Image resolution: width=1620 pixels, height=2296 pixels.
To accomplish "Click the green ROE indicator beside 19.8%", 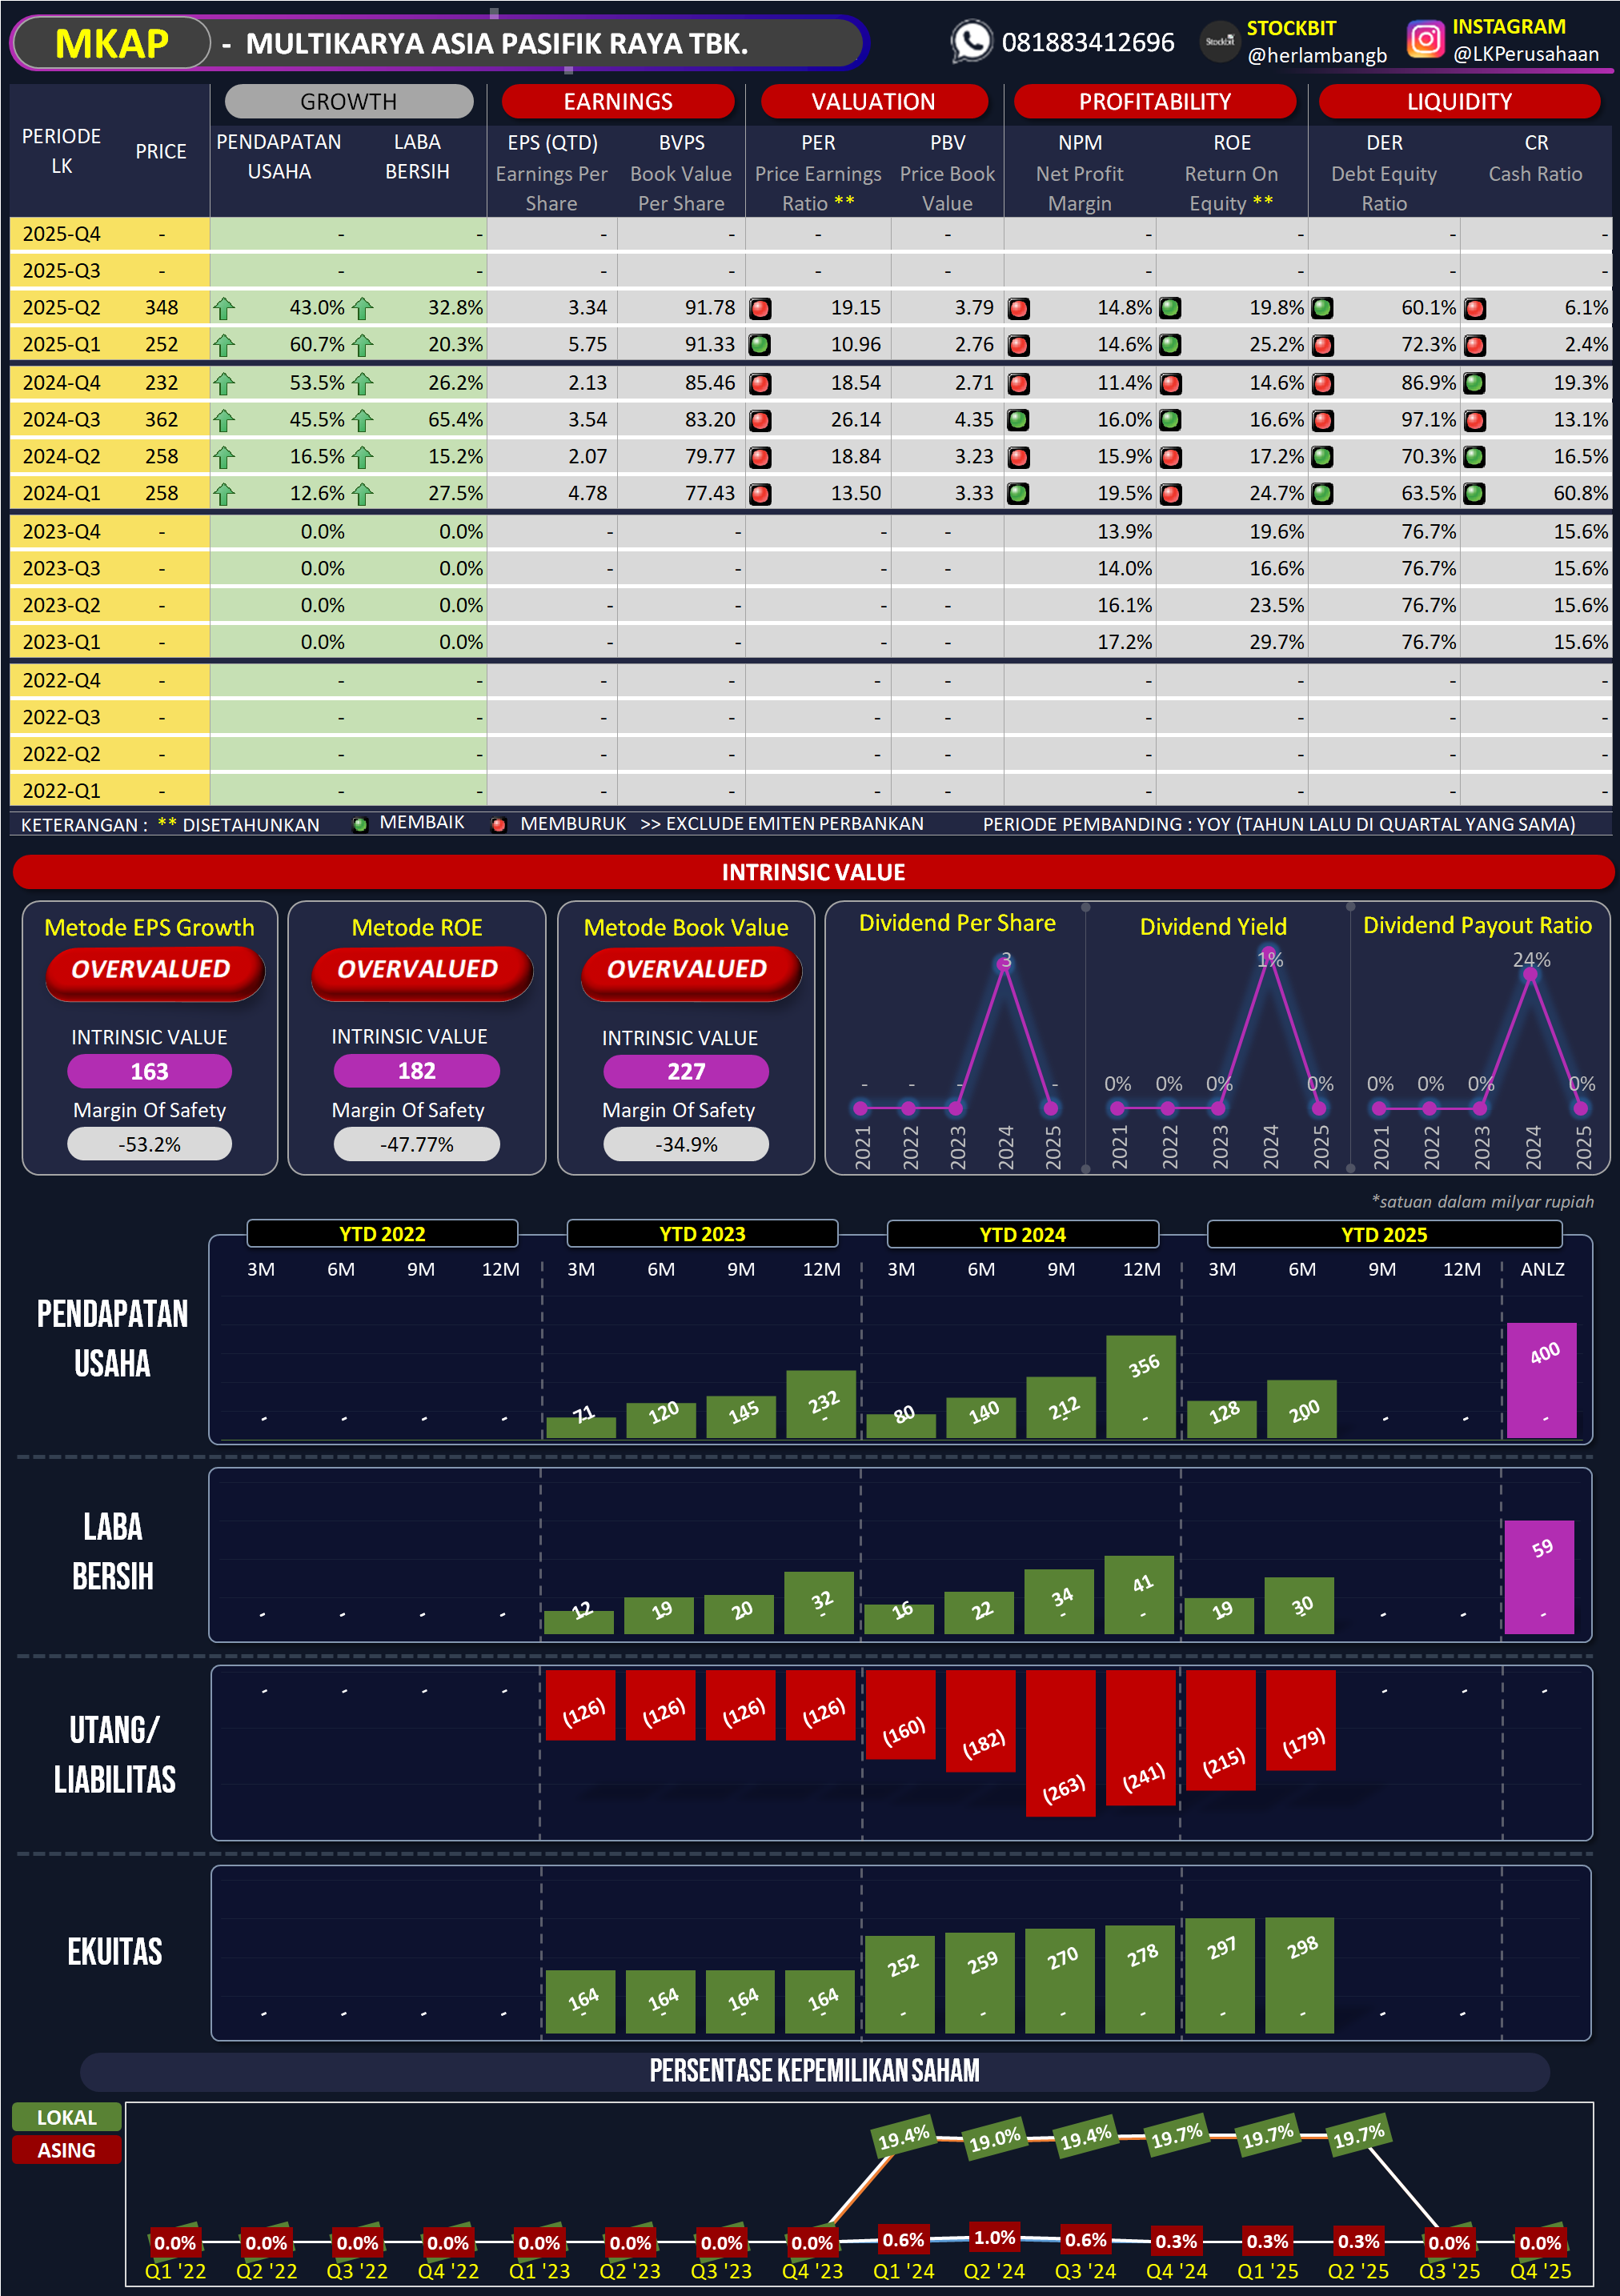I will point(1170,308).
